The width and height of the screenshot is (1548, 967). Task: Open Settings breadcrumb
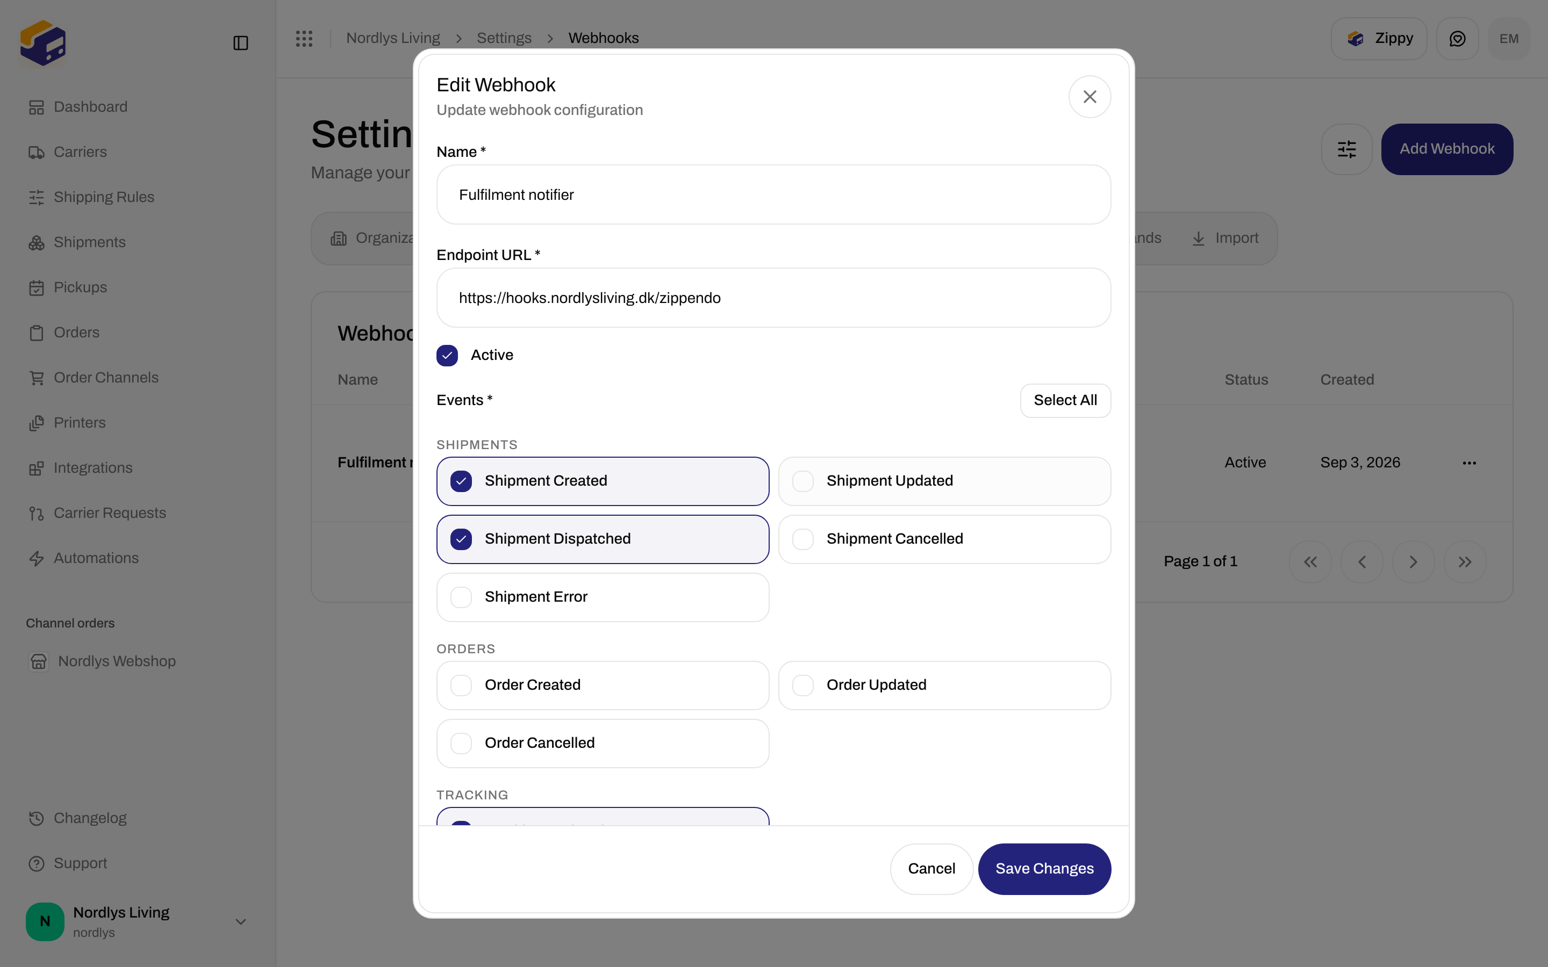pos(504,38)
